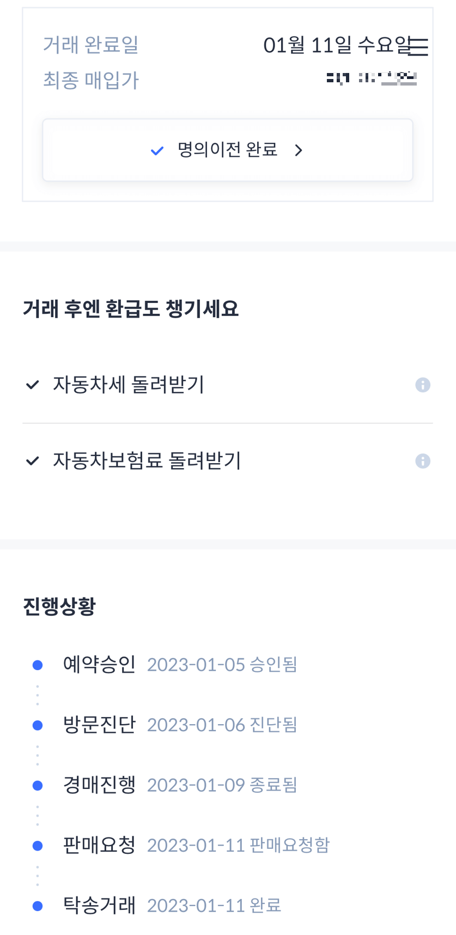Select the 예약승인 status dot
Screen dimensions: 456x935
[x=37, y=664]
